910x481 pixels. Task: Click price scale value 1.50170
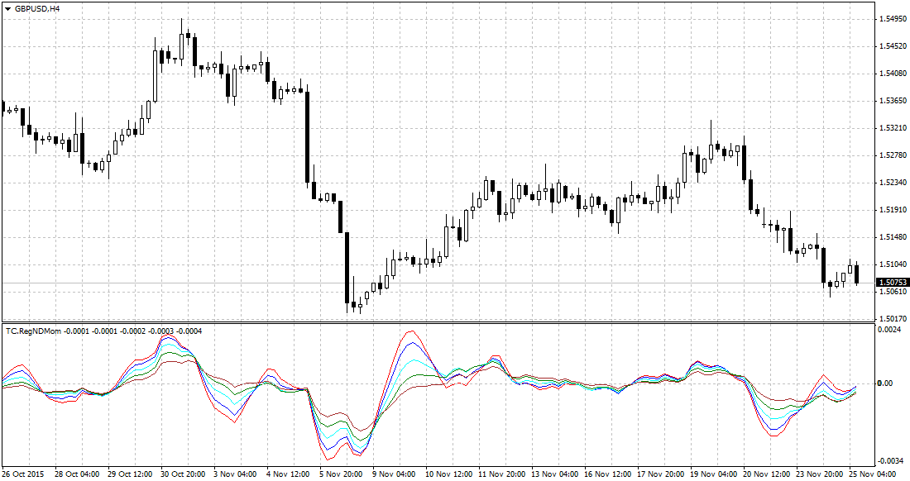coord(893,319)
